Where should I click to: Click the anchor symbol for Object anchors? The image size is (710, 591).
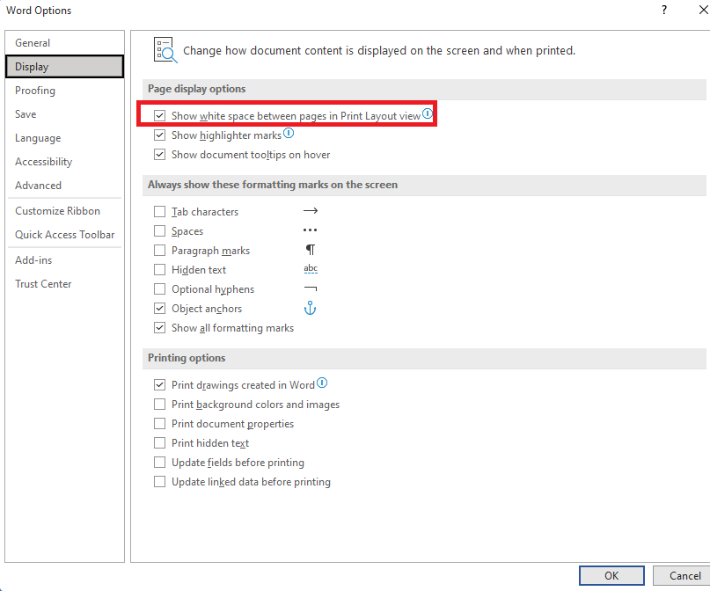pos(310,308)
